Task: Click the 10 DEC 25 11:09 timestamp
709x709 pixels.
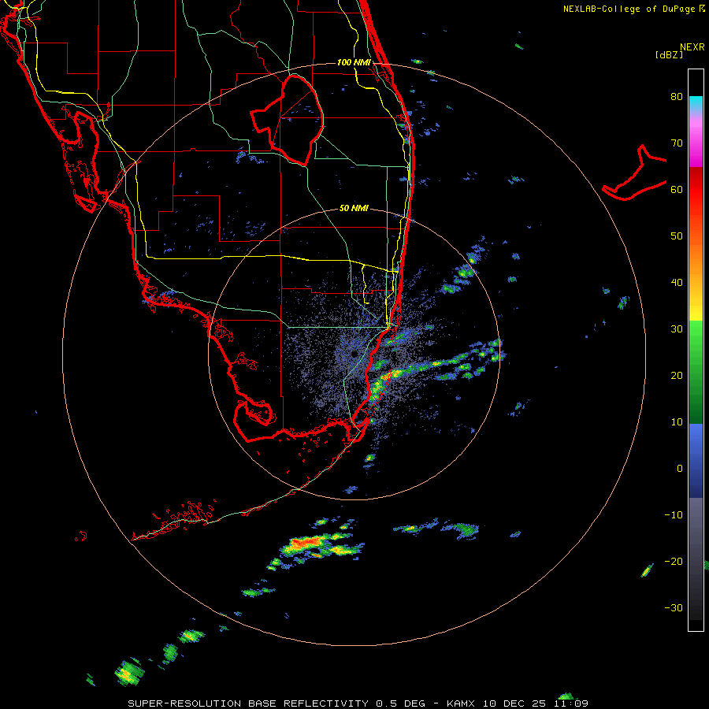Action: coord(536,703)
